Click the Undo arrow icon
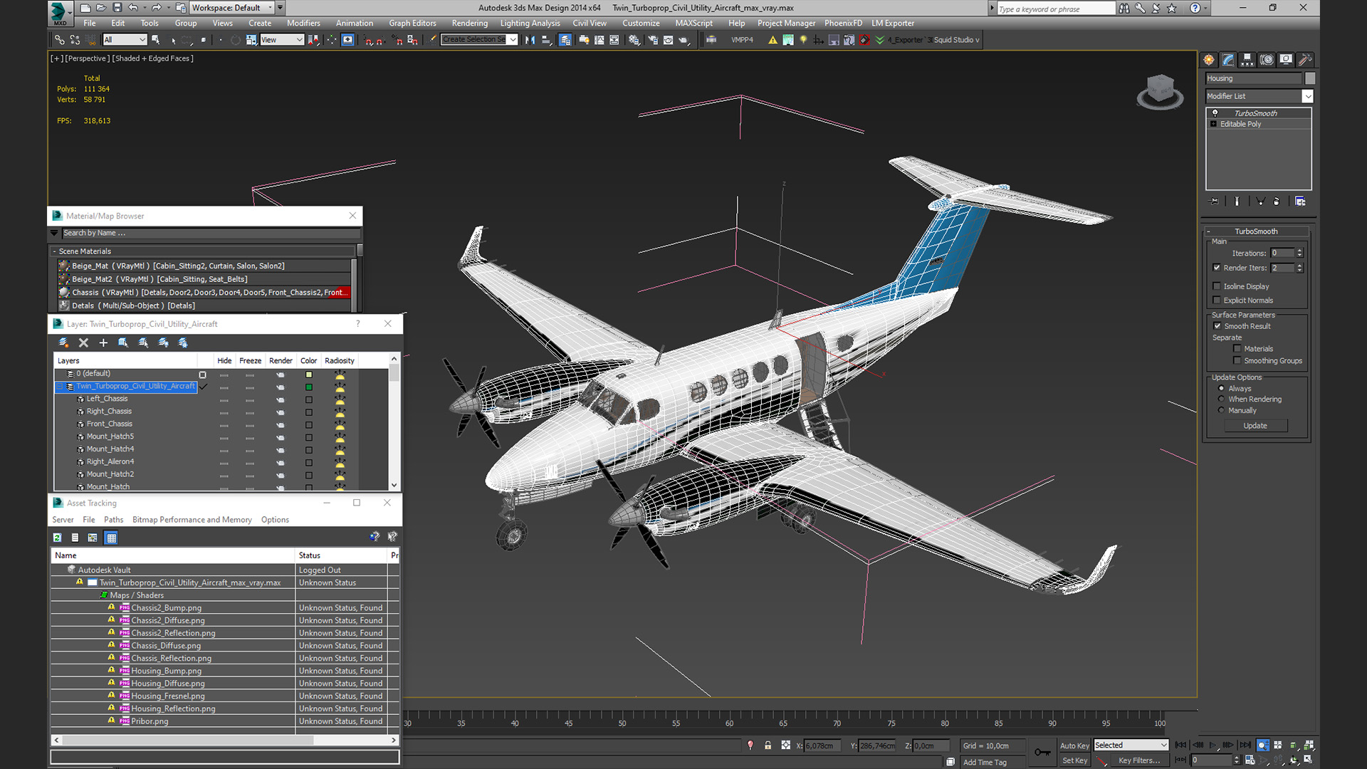This screenshot has height=769, width=1367. [x=133, y=8]
